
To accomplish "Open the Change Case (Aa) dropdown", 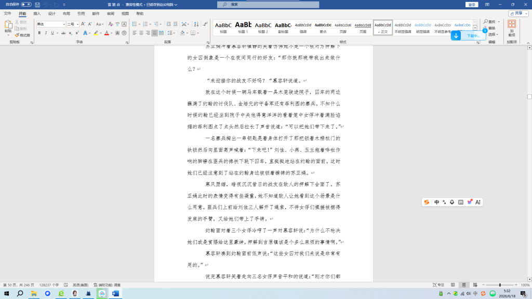I will (99, 24).
